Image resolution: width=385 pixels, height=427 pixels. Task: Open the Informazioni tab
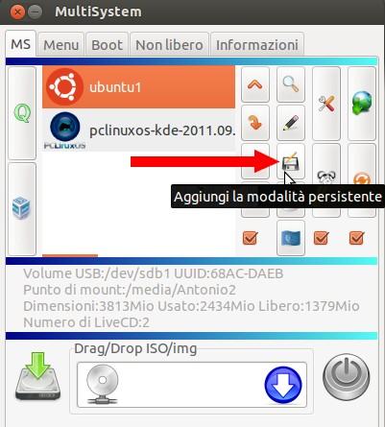click(x=257, y=45)
